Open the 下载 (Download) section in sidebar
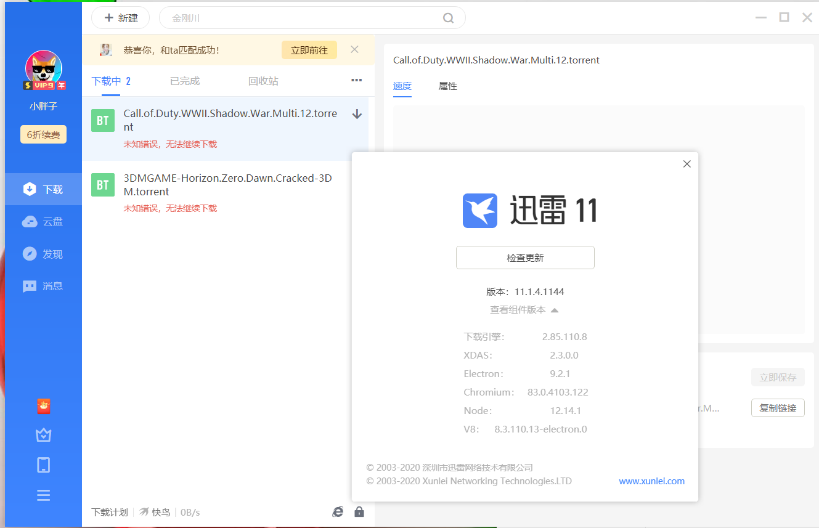The image size is (819, 528). click(x=43, y=189)
